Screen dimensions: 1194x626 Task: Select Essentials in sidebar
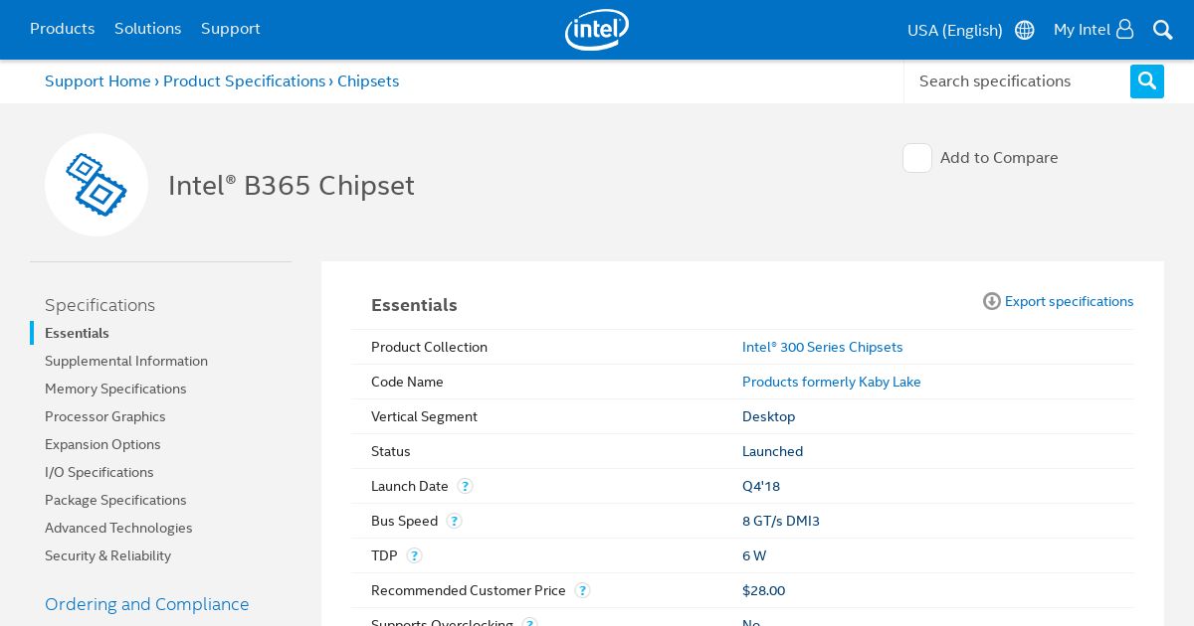tap(77, 333)
